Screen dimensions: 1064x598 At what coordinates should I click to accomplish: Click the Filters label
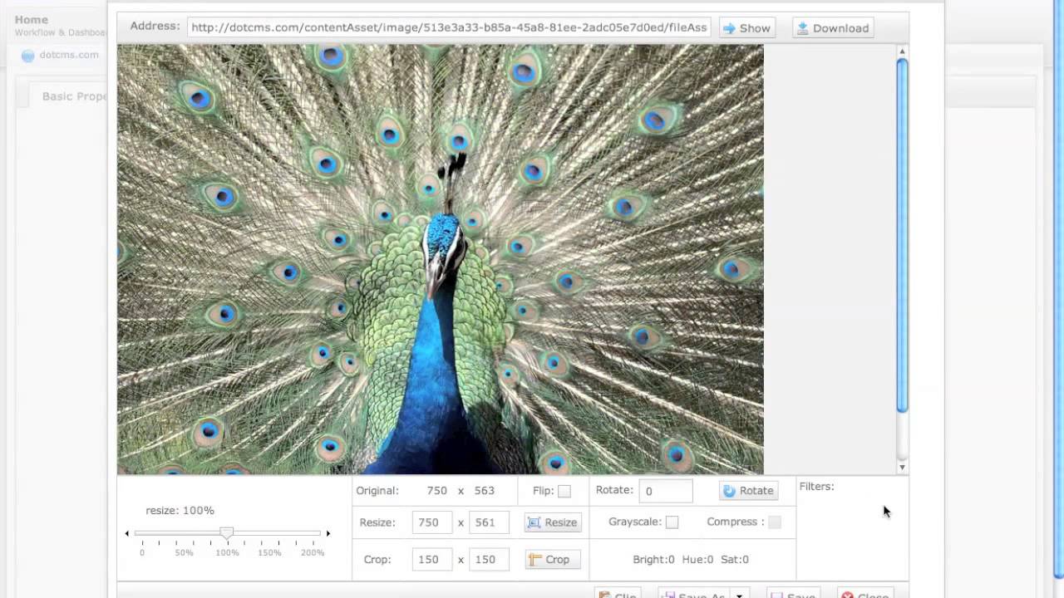[816, 487]
